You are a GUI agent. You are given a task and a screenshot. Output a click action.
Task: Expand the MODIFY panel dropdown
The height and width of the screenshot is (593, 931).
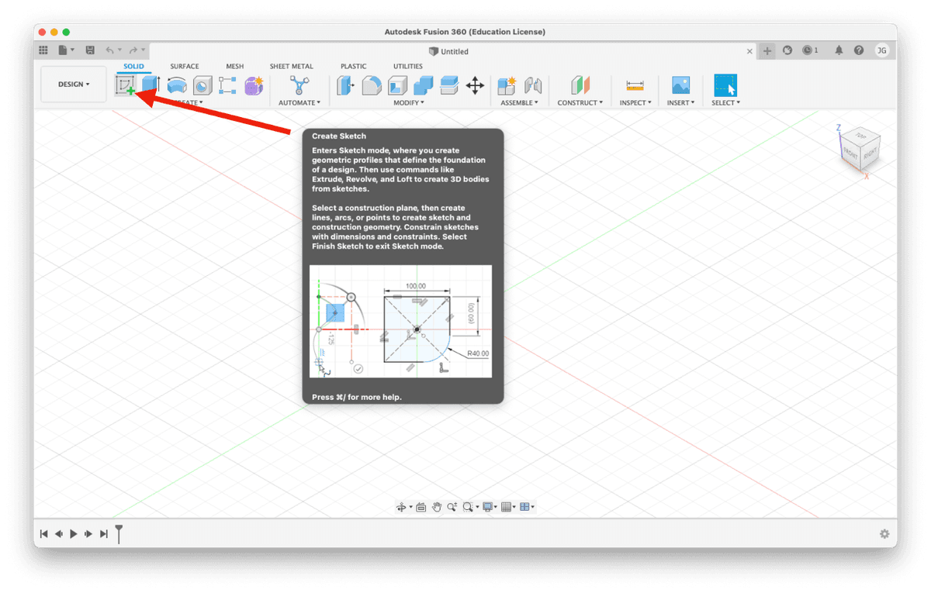click(x=409, y=102)
